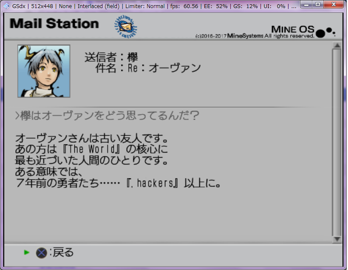Click the GSdx title bar status text
This screenshot has height=270, width=348.
click(x=154, y=6)
